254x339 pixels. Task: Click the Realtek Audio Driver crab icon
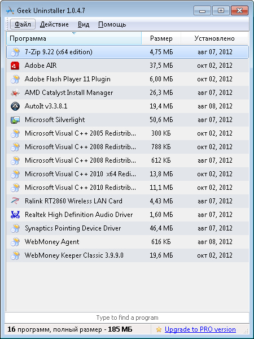[15, 215]
